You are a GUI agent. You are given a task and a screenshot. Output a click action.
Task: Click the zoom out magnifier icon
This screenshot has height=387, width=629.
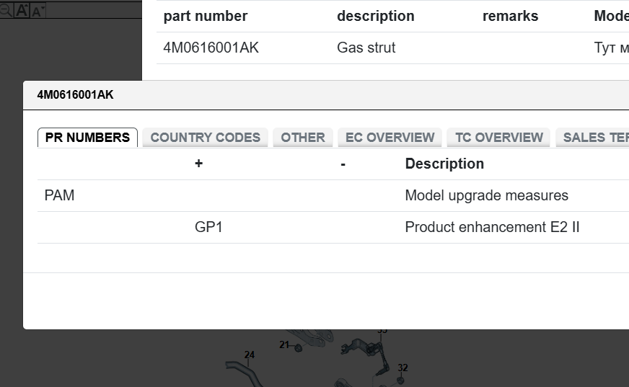click(5, 10)
